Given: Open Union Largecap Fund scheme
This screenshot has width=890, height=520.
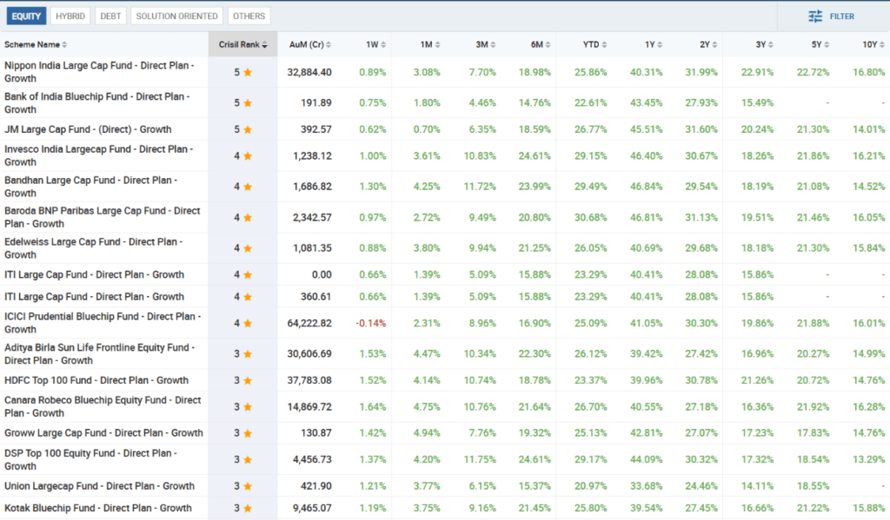Looking at the screenshot, I should point(99,486).
